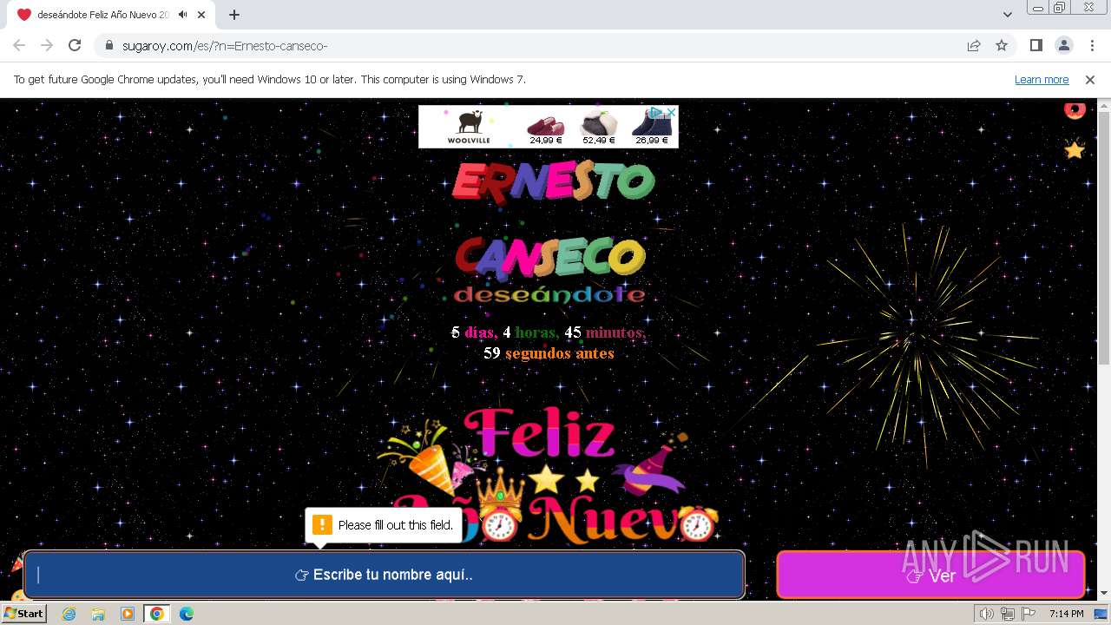Open the Chrome profile menu
The image size is (1111, 625).
pos(1064,45)
